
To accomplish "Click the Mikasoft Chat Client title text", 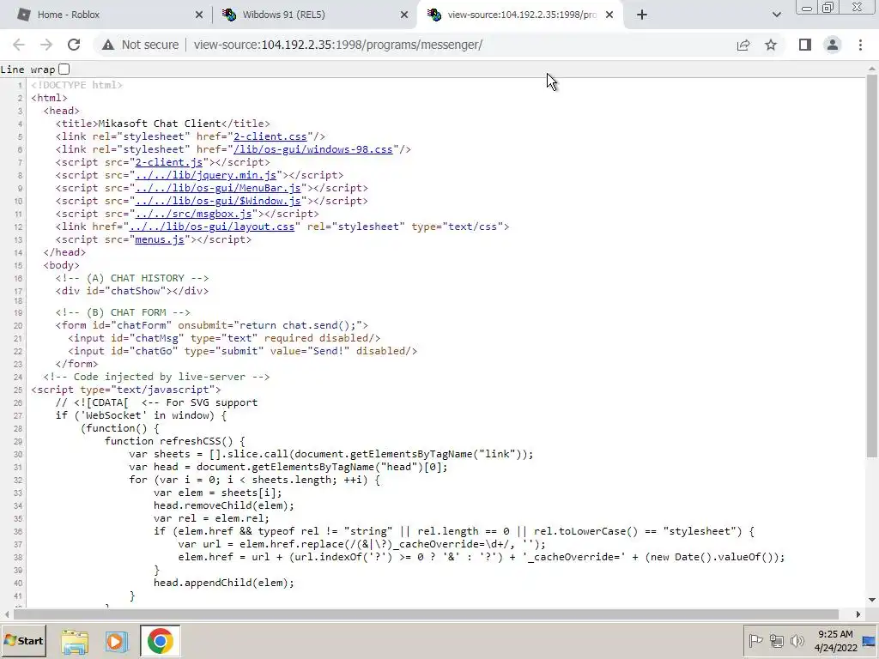I will coord(160,124).
